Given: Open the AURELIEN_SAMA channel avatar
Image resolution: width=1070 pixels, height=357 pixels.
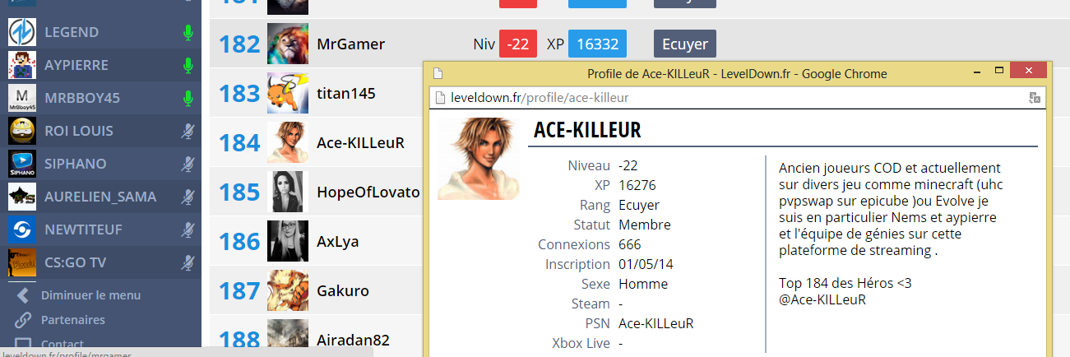Looking at the screenshot, I should (x=21, y=197).
